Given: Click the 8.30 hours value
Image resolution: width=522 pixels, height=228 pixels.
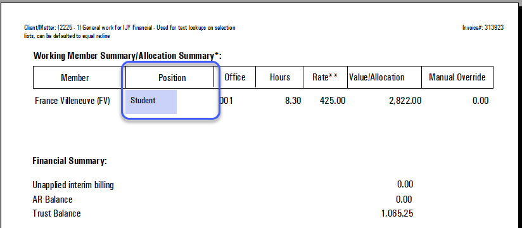Looking at the screenshot, I should pyautogui.click(x=293, y=101).
